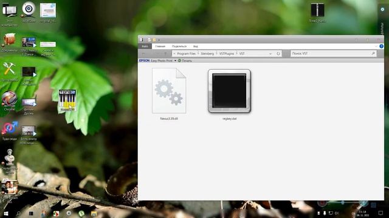Image resolution: width=389 pixels, height=218 pixels.
Task: Click the Печать print button
Action: click(185, 61)
